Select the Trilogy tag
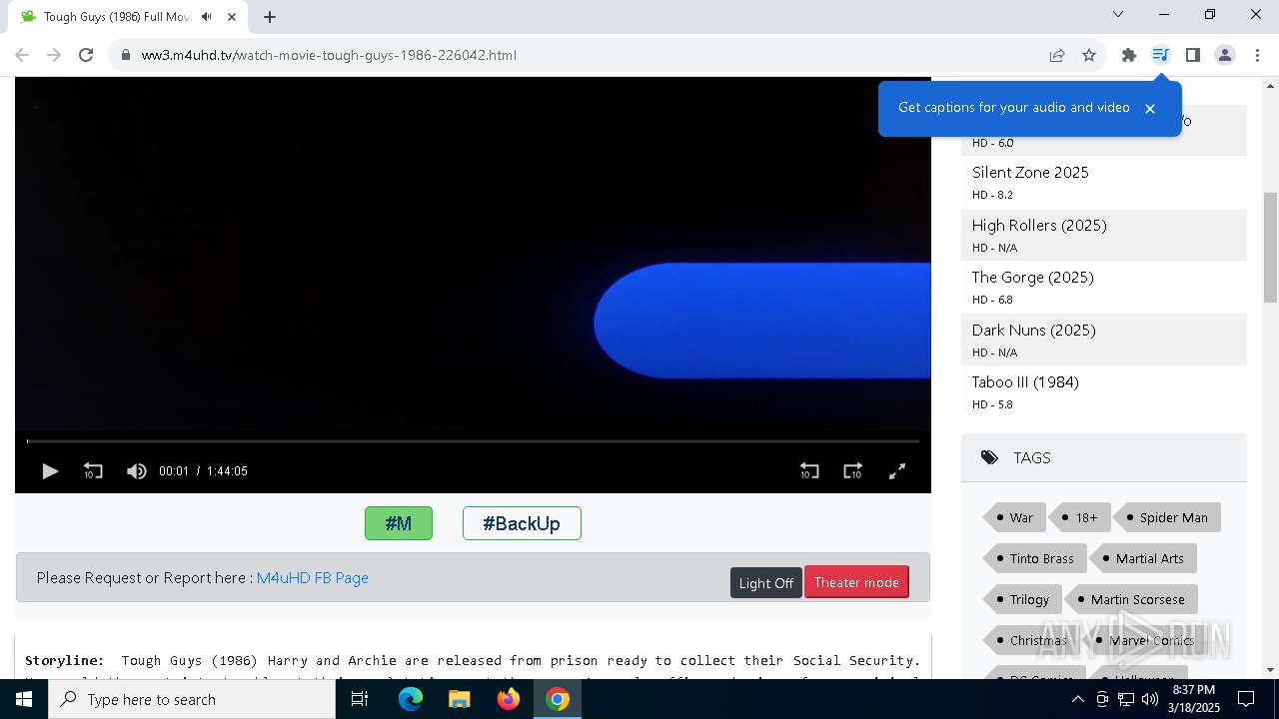Screen dimensions: 1279x719 (x=1022, y=599)
